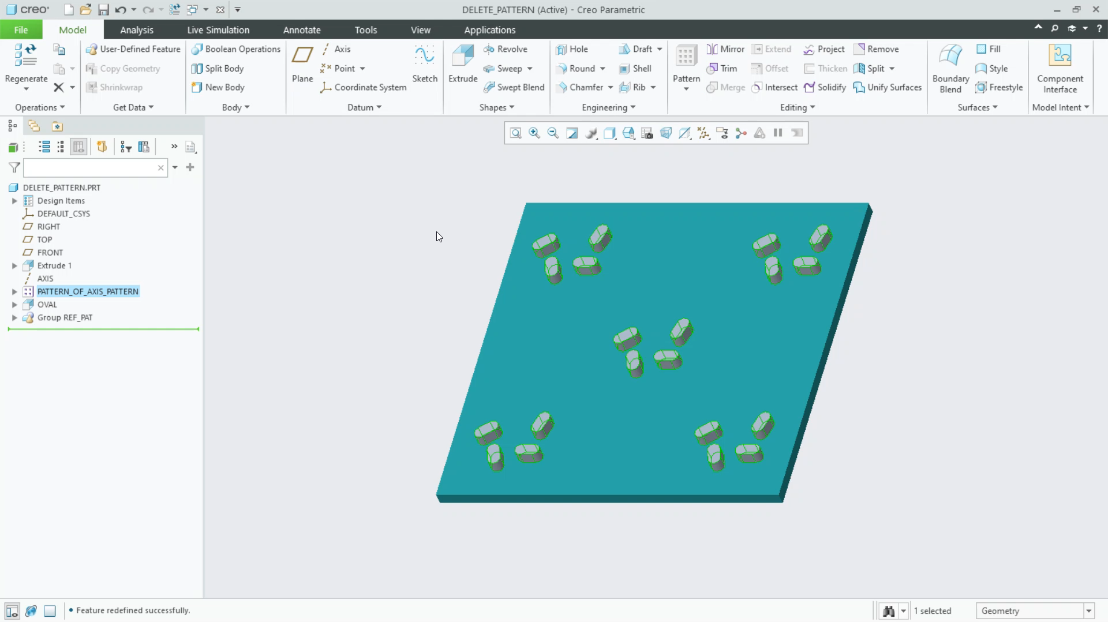This screenshot has height=622, width=1108.
Task: Open Component Interface tool
Action: 1060,68
